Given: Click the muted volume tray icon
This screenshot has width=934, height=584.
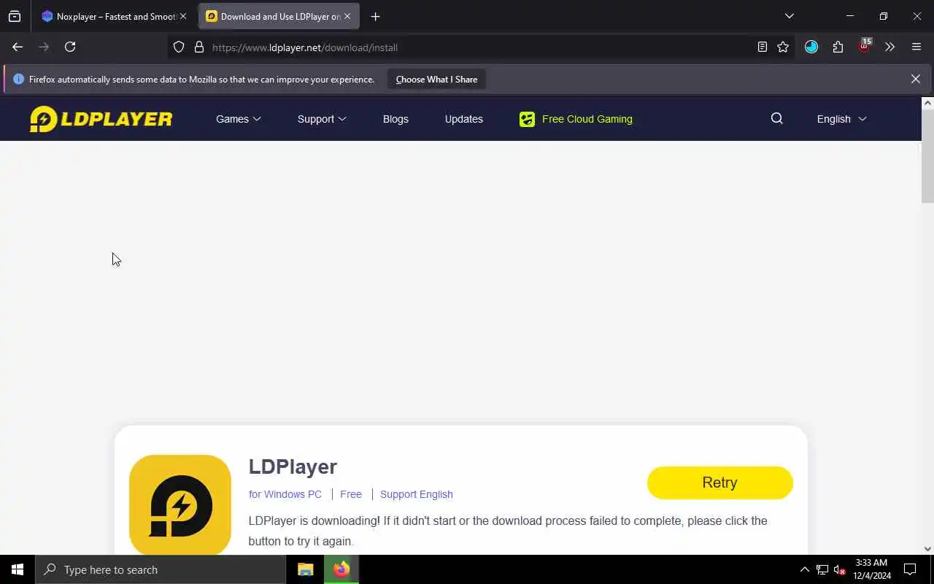Looking at the screenshot, I should [839, 569].
